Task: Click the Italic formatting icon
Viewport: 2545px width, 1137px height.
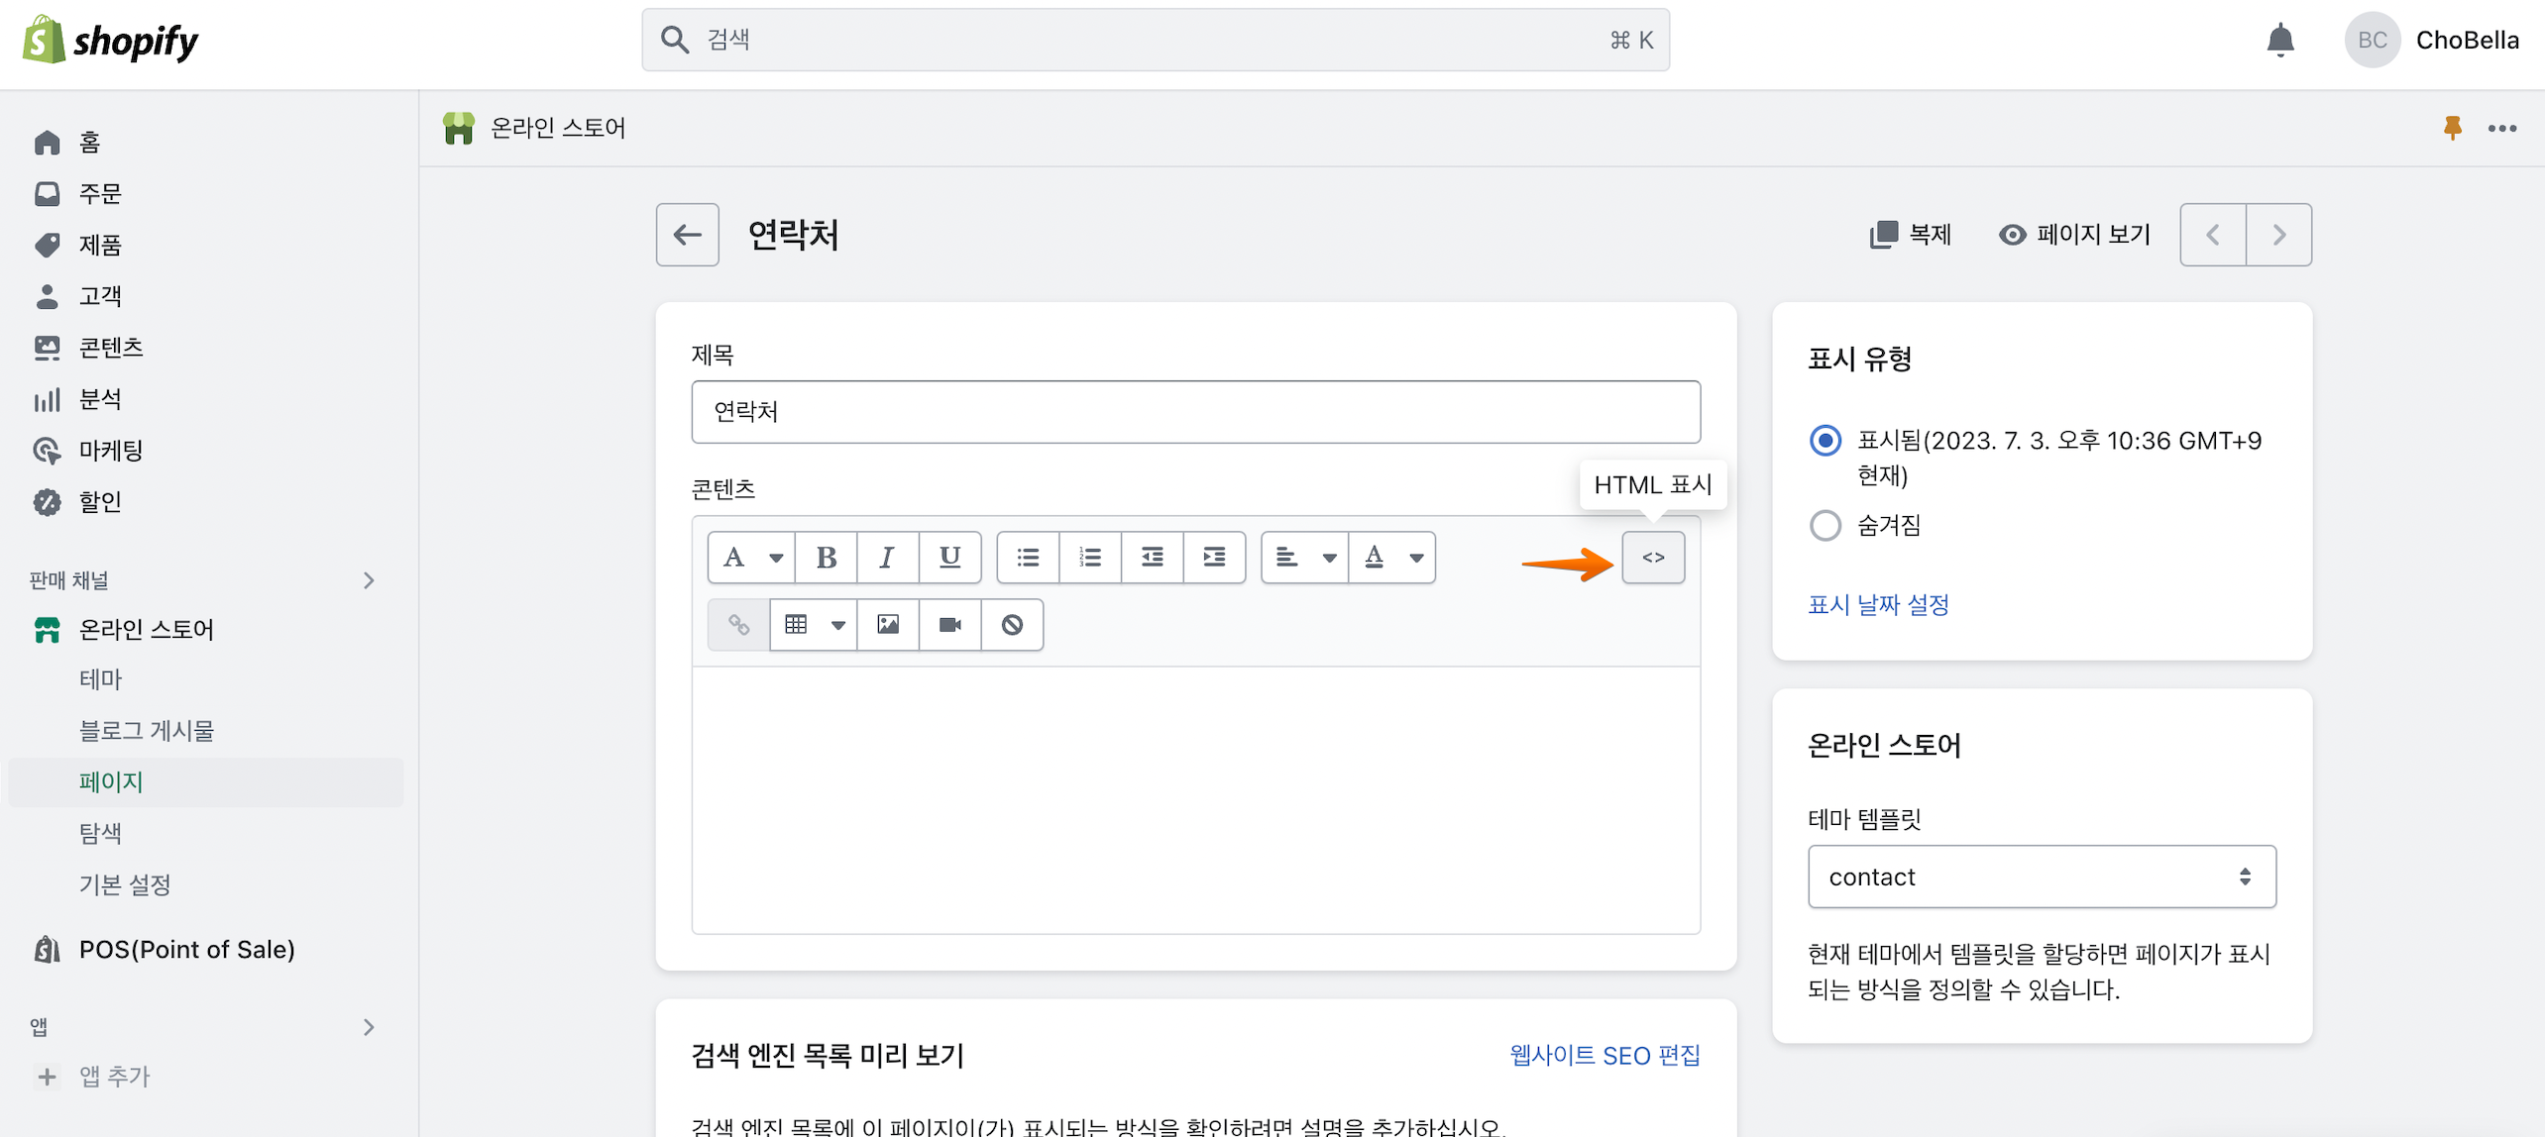Action: [887, 558]
